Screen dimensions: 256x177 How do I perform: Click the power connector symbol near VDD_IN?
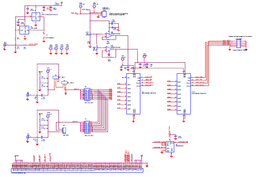[x=104, y=14]
